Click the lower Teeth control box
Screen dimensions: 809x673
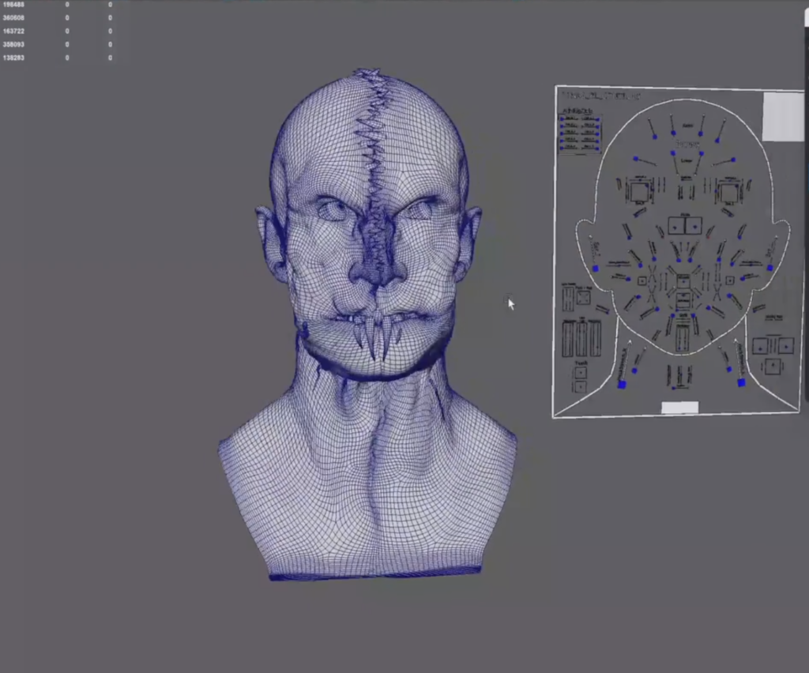pos(581,387)
